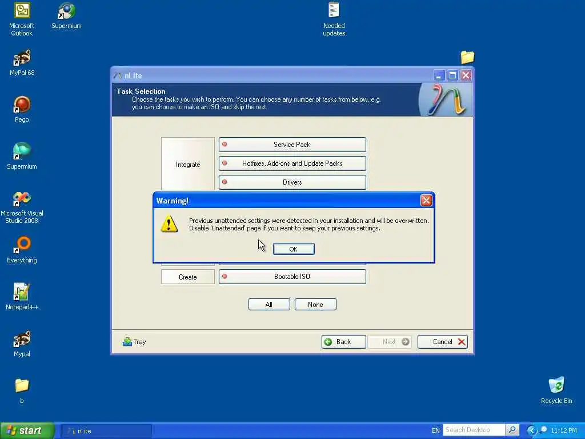Close the Warning dialog with X

click(x=426, y=201)
